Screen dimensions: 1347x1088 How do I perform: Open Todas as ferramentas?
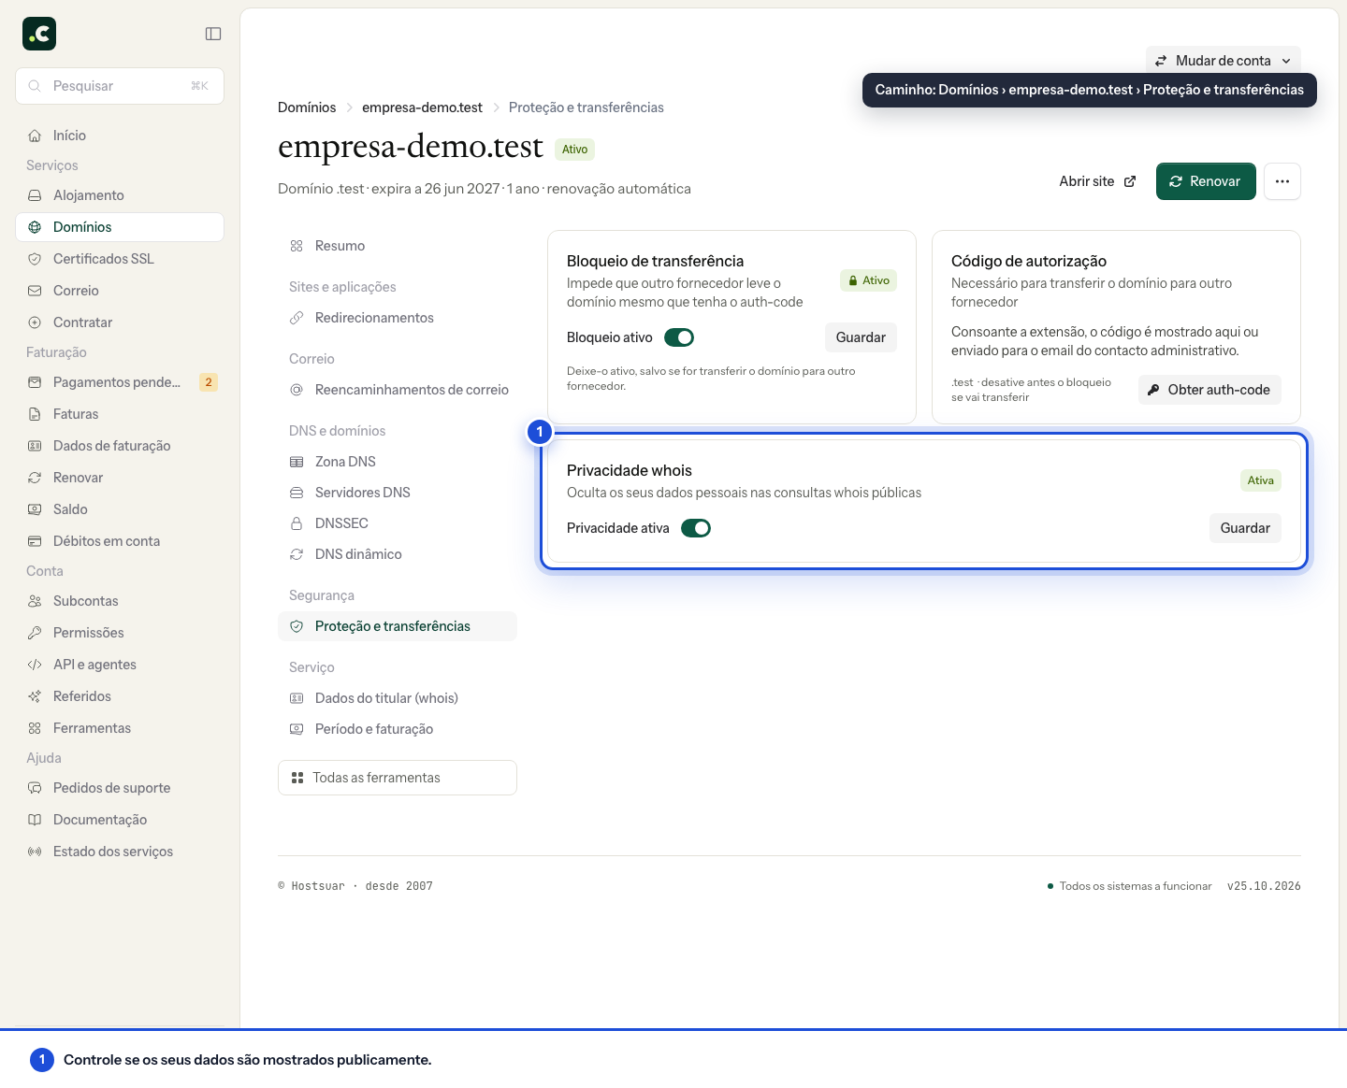[398, 778]
